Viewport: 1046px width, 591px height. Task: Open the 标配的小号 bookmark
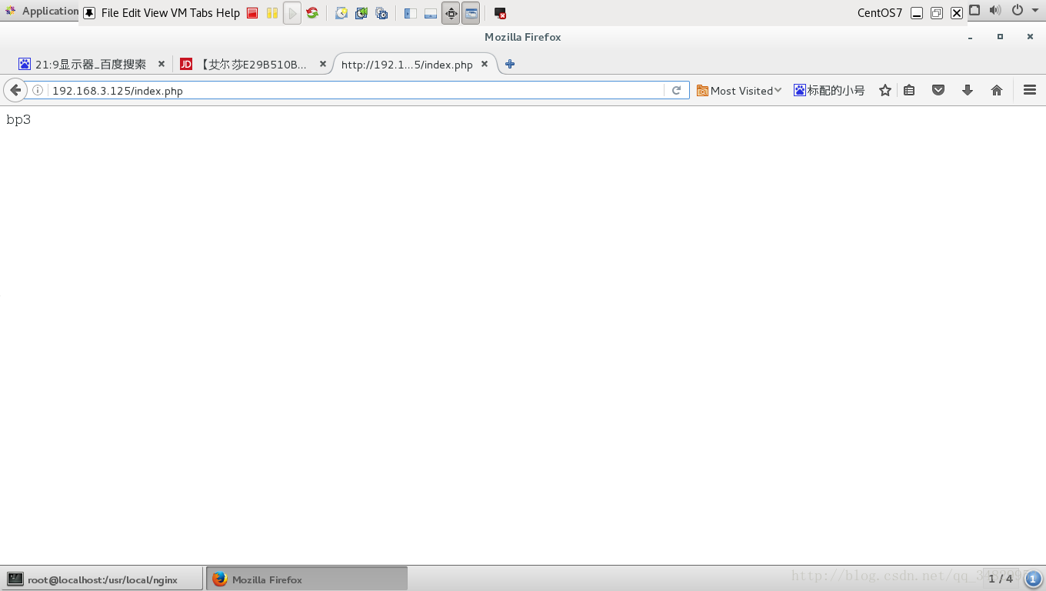click(x=829, y=90)
